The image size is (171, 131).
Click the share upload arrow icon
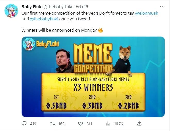pos(139,124)
